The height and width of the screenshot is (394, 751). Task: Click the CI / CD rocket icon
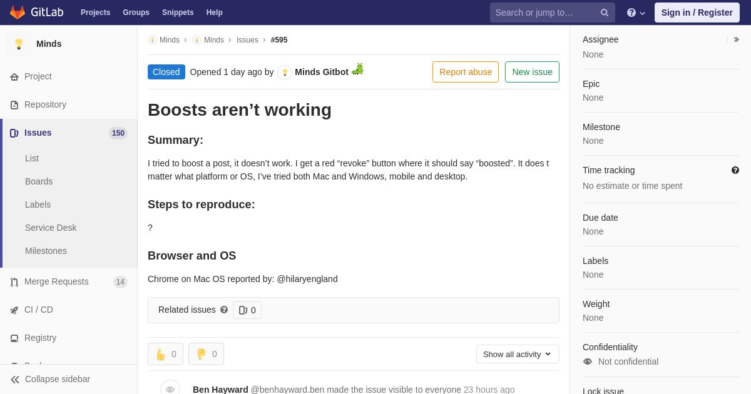(14, 310)
